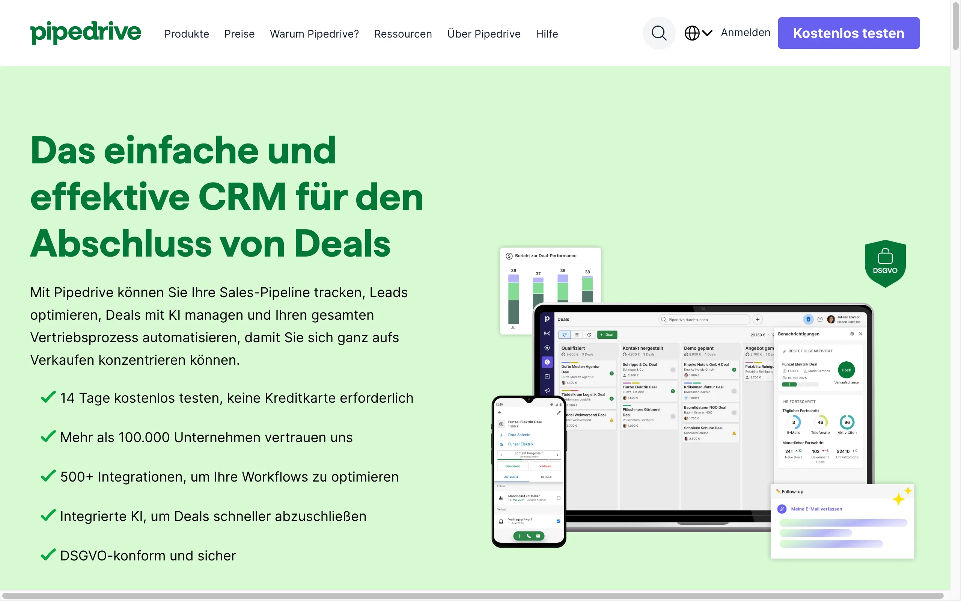
Task: Tap the envelope email icon in green bar
Action: [538, 536]
